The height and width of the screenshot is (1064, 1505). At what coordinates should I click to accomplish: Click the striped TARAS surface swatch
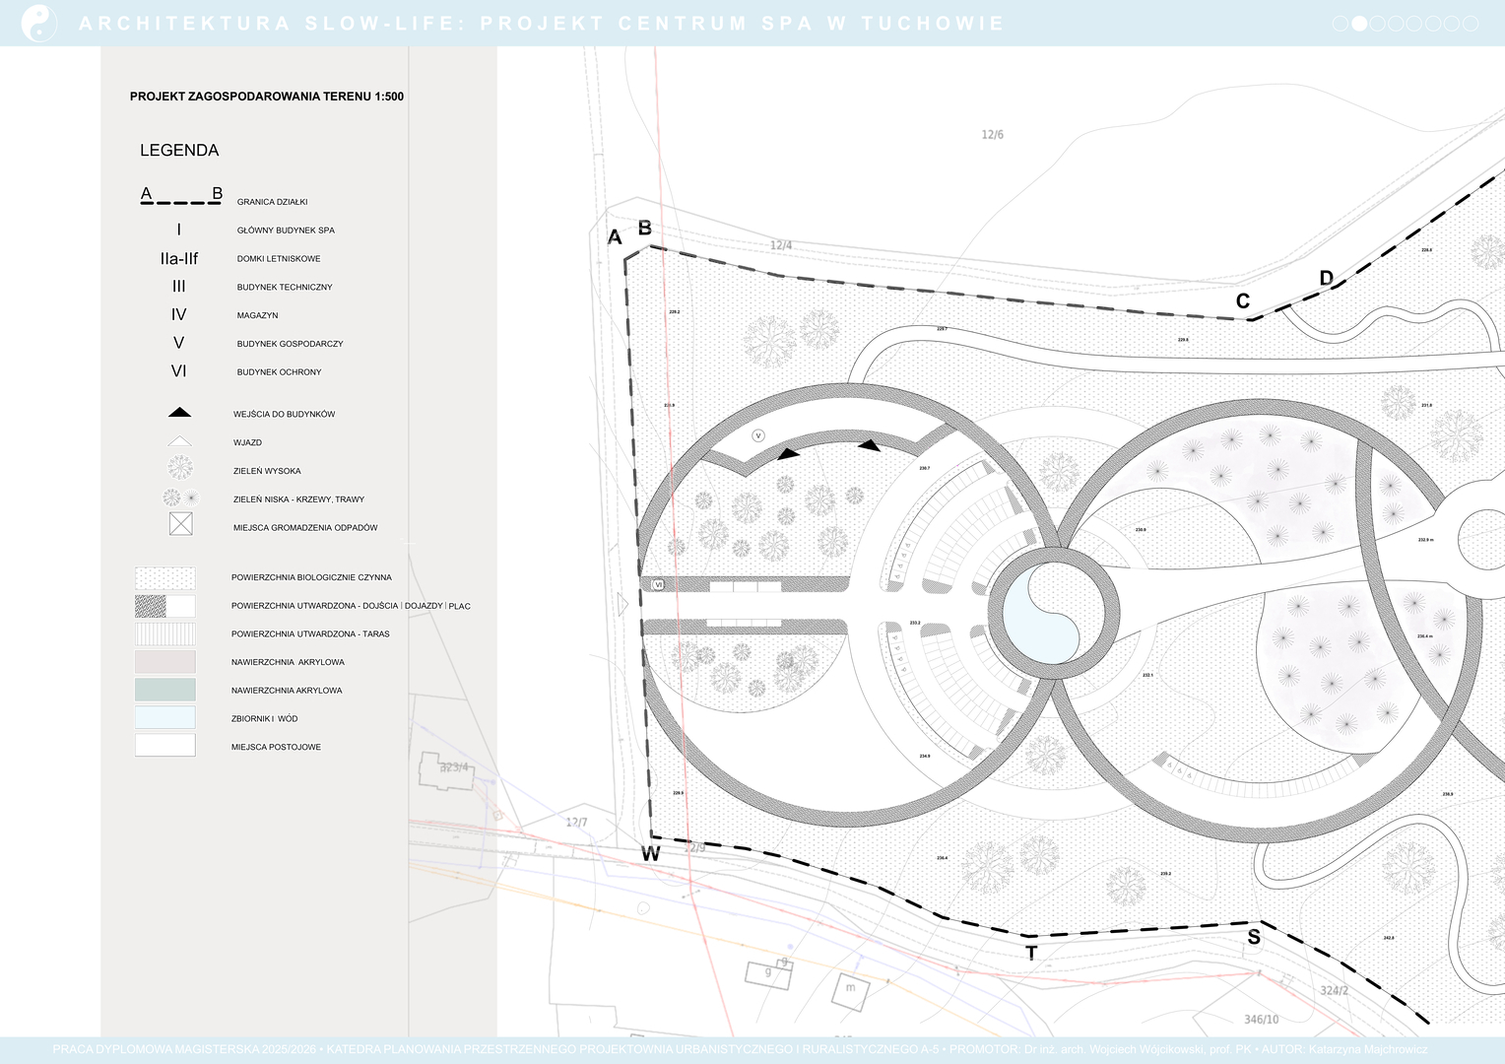(x=165, y=633)
